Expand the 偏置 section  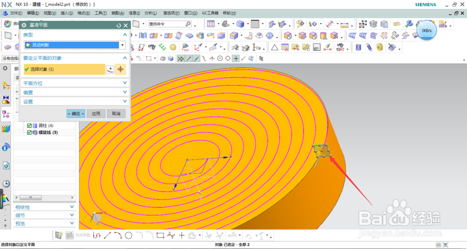(x=125, y=92)
